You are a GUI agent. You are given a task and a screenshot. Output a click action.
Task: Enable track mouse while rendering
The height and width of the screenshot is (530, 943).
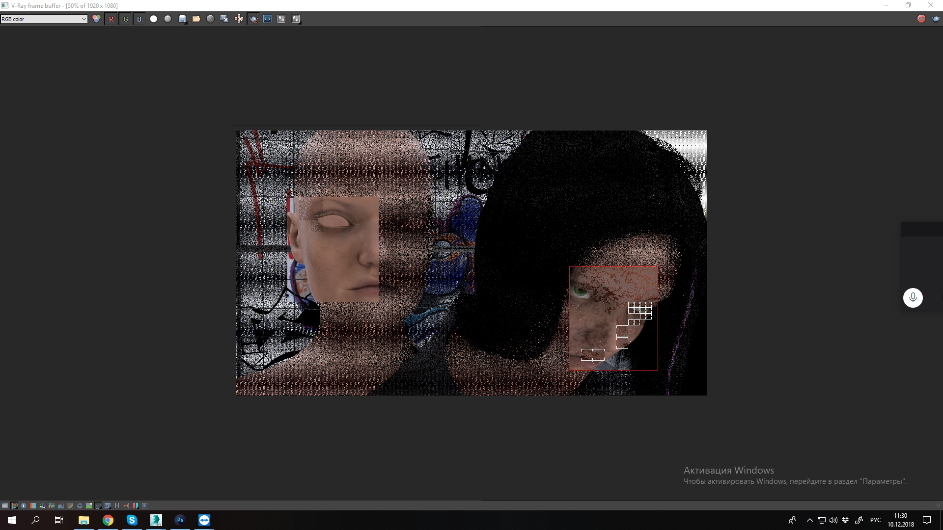(x=239, y=19)
